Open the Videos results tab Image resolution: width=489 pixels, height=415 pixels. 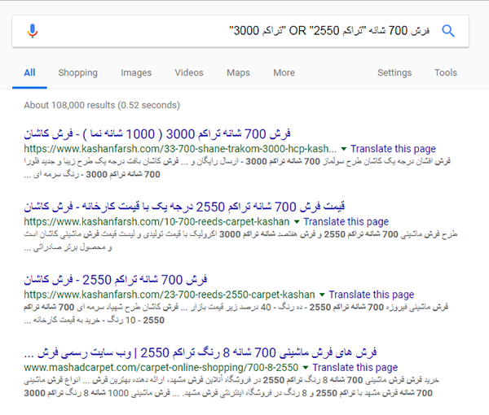[189, 72]
